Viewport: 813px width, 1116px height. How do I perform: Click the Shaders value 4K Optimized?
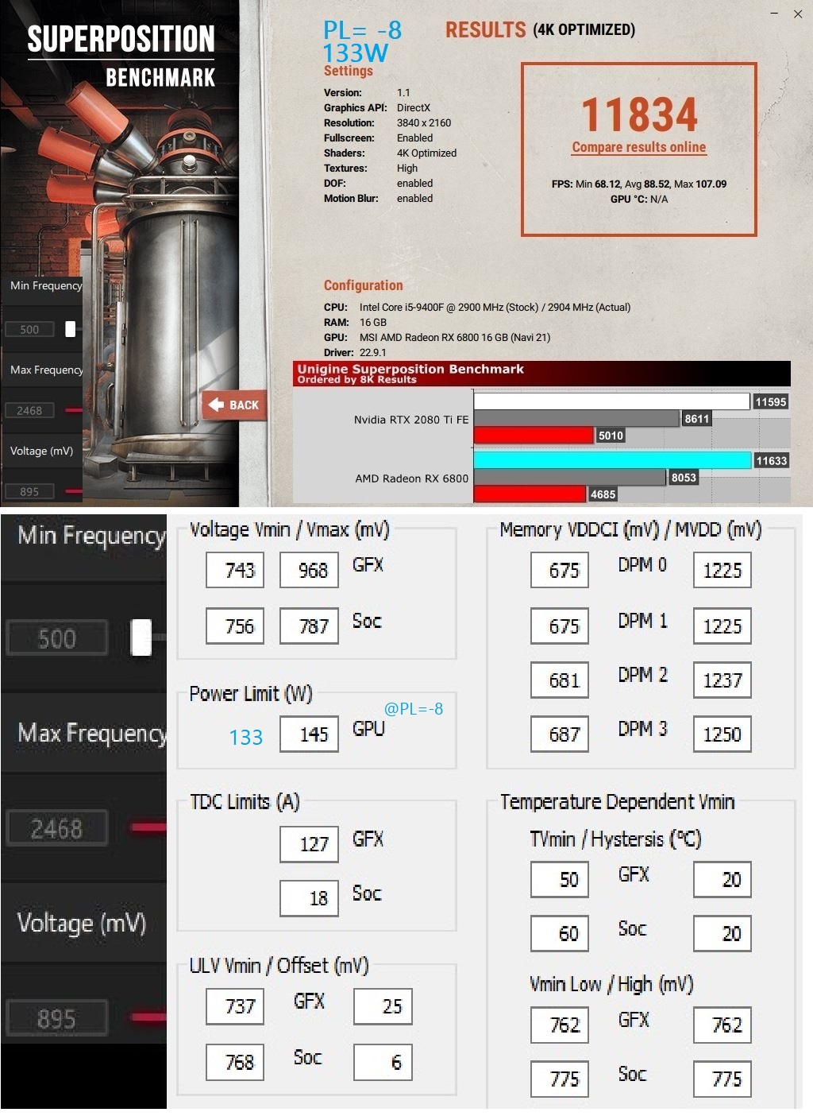click(427, 153)
